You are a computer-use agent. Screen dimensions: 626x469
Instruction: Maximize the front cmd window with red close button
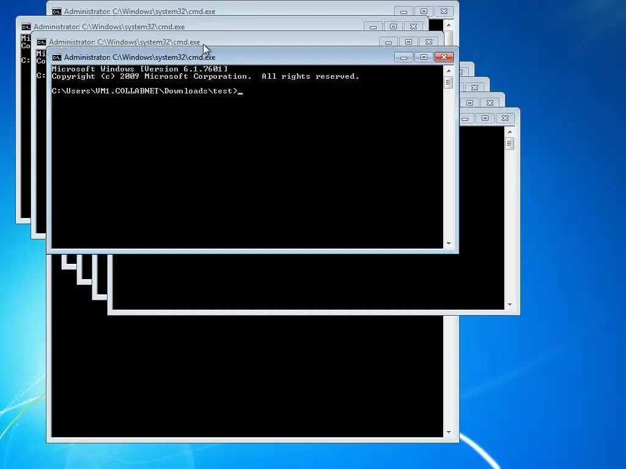(x=424, y=57)
